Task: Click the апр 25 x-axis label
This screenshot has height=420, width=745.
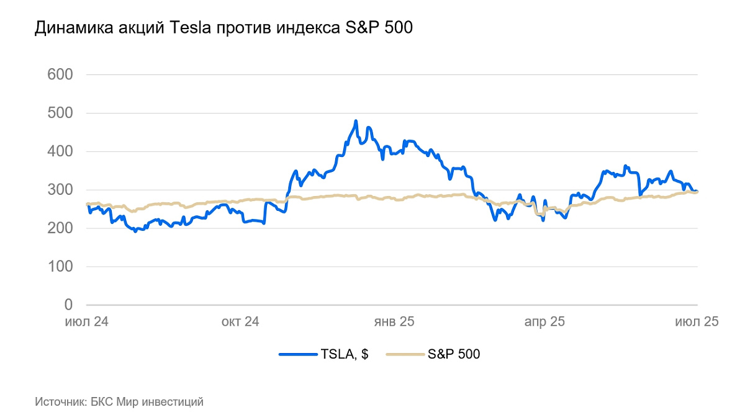Action: (544, 322)
